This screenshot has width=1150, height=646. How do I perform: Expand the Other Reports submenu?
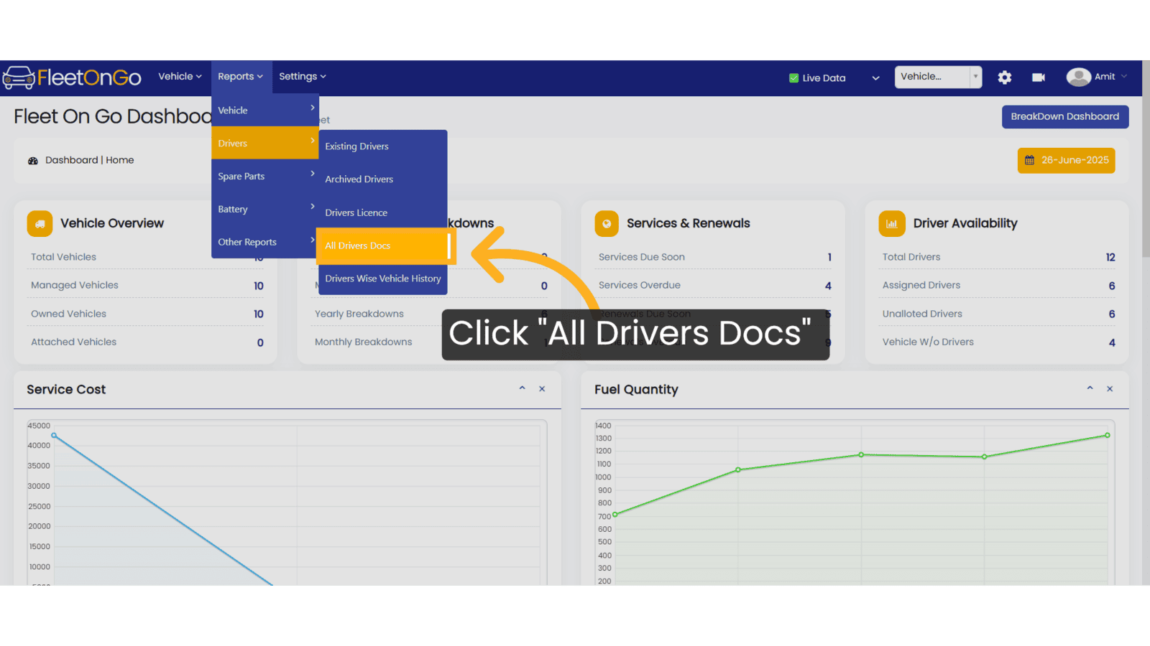click(265, 243)
